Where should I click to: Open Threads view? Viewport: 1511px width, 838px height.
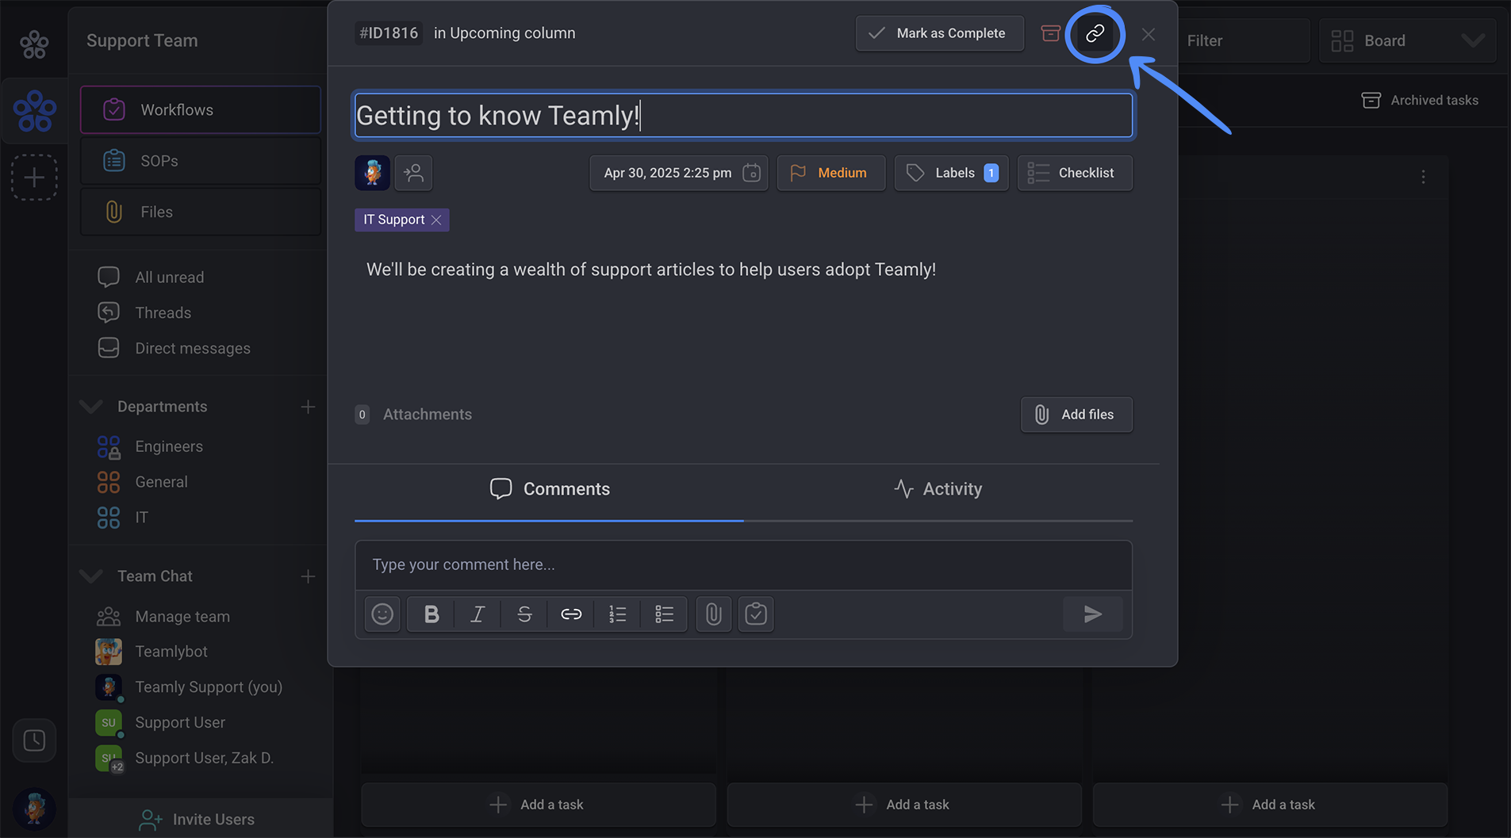tap(144, 312)
